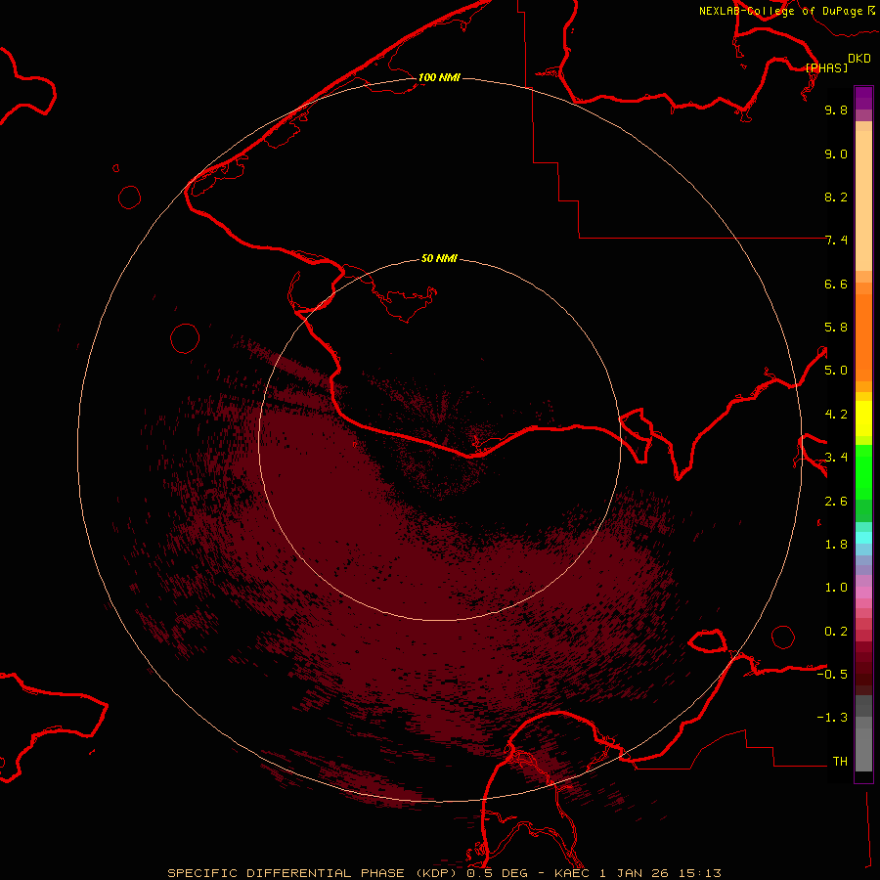Click the 100 NMI range ring label
880x880 pixels.
point(439,77)
